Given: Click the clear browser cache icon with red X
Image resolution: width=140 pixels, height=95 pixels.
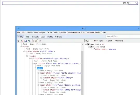Looking at the screenshot, I should [22, 41].
